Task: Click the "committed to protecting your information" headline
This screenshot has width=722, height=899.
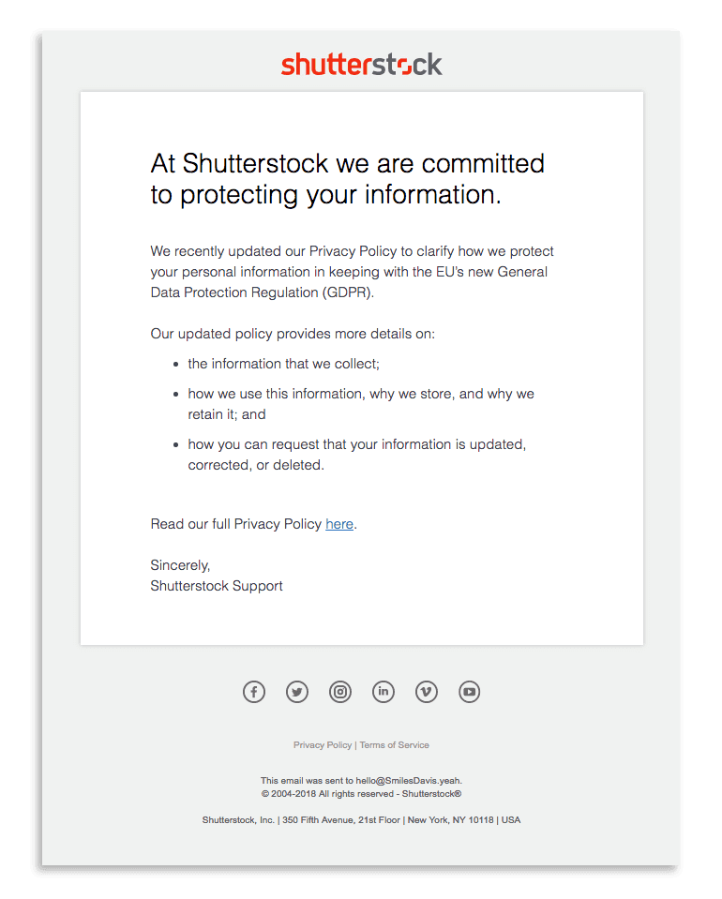Action: [347, 179]
